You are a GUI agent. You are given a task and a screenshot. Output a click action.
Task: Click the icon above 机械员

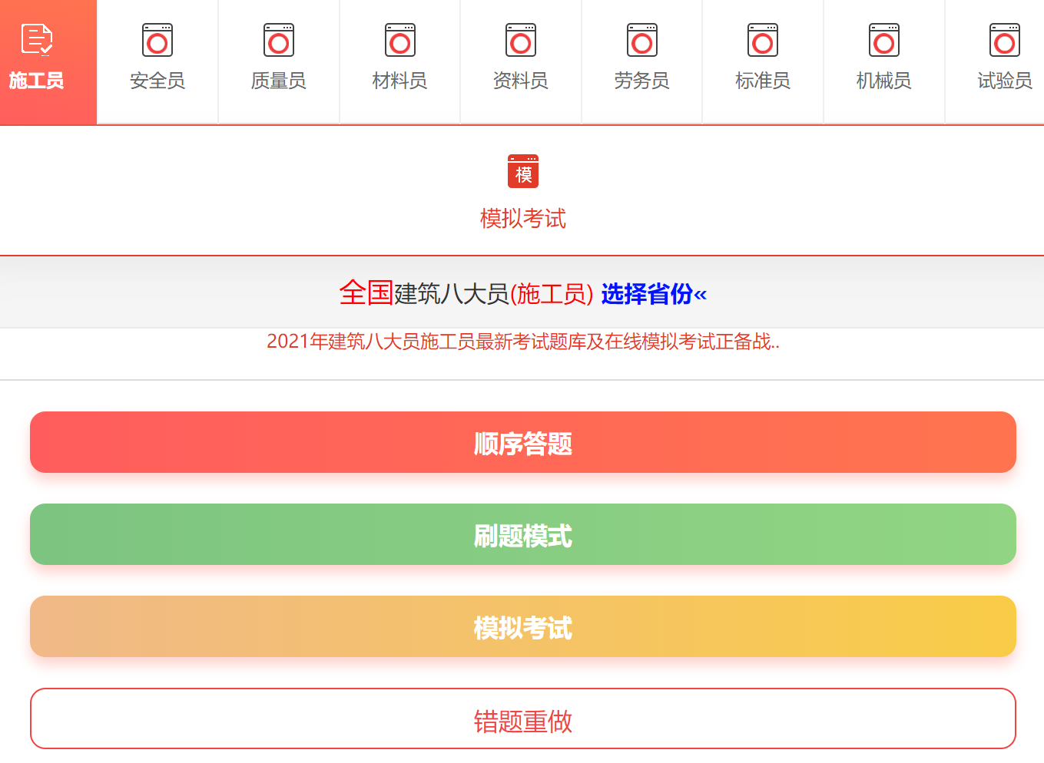click(x=884, y=41)
